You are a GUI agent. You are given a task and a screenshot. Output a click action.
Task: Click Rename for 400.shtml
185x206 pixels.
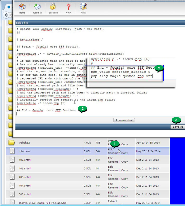point(113,162)
